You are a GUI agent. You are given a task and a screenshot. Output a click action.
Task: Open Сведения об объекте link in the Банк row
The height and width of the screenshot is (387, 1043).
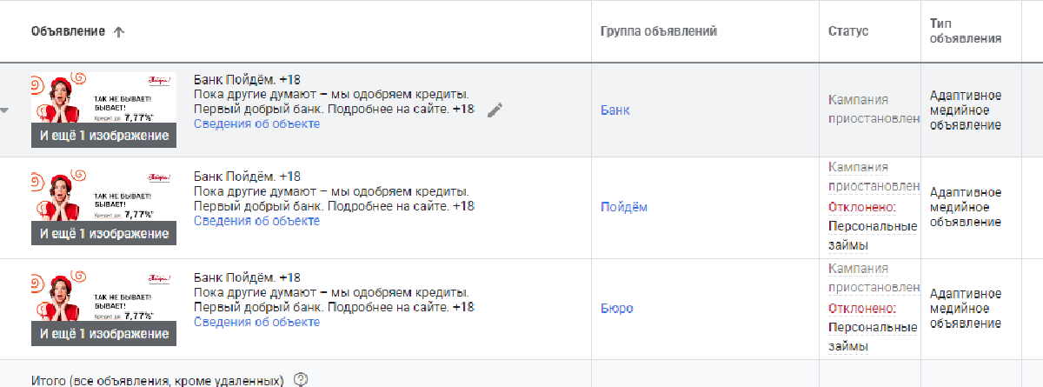(x=256, y=123)
